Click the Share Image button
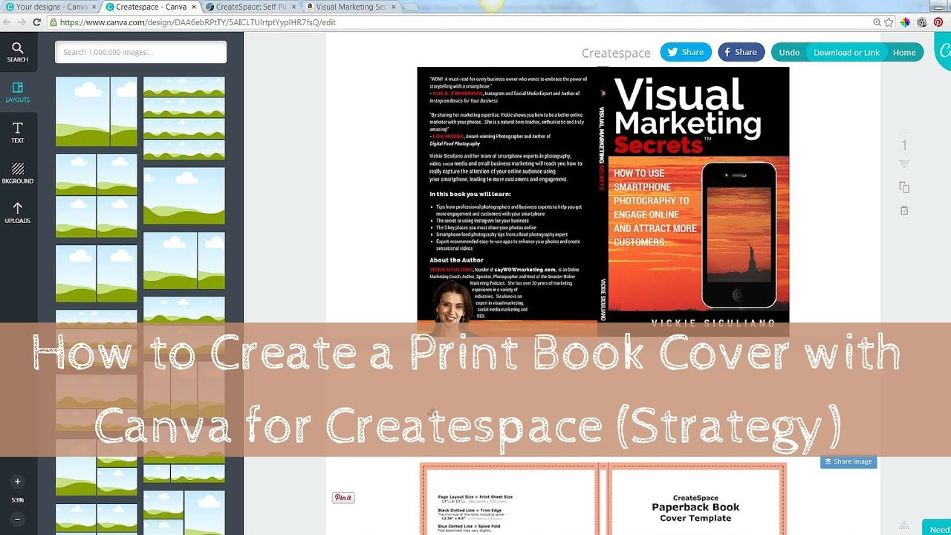Viewport: 951px width, 535px height. [x=848, y=461]
